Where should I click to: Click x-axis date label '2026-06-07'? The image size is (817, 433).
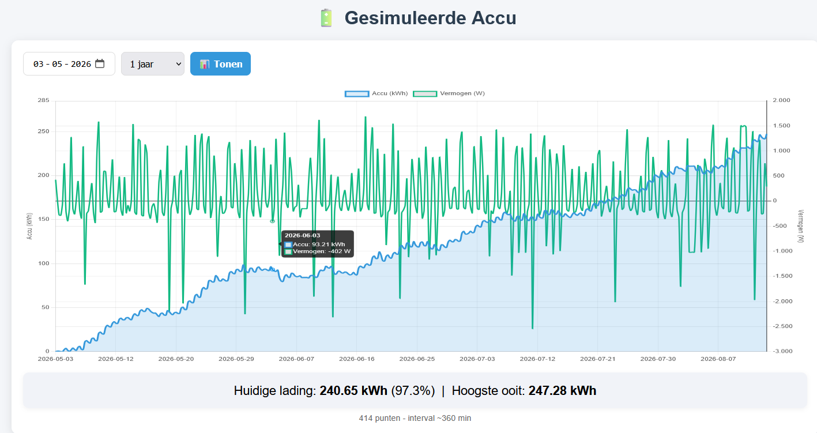click(296, 359)
